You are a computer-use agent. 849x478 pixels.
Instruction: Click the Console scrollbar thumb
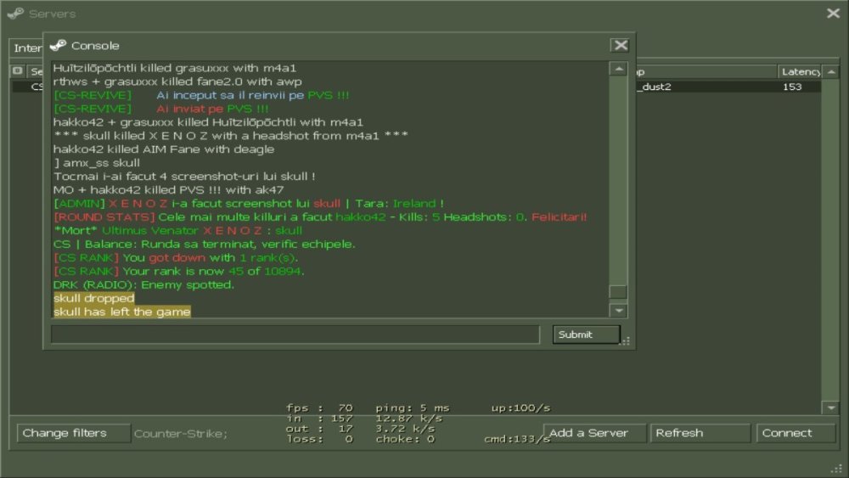(x=618, y=292)
